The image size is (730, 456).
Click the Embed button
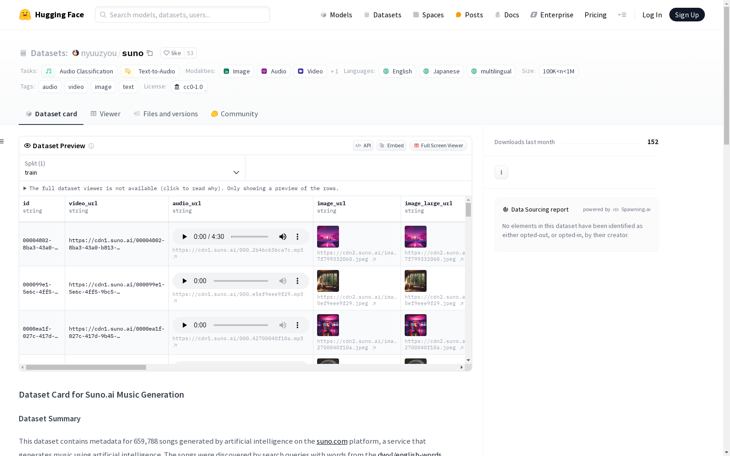click(x=391, y=145)
